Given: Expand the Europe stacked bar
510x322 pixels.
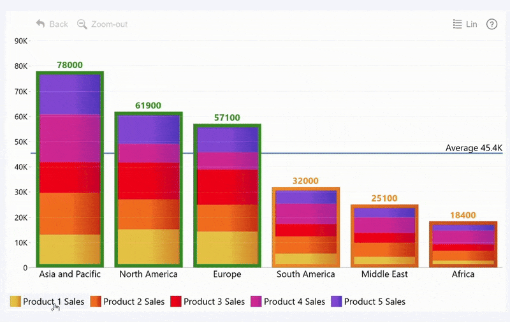Looking at the screenshot, I should coord(227,195).
